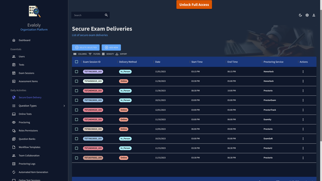This screenshot has height=181, width=322.
Task: Click the Roles Permissions icon
Action: 14,131
